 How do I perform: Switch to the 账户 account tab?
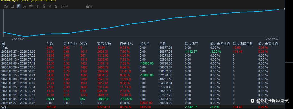tap(64, 6)
